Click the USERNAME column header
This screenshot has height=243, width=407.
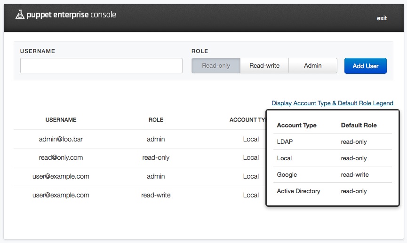[61, 120]
